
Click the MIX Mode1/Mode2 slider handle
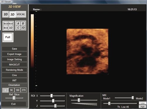click(133, 98)
